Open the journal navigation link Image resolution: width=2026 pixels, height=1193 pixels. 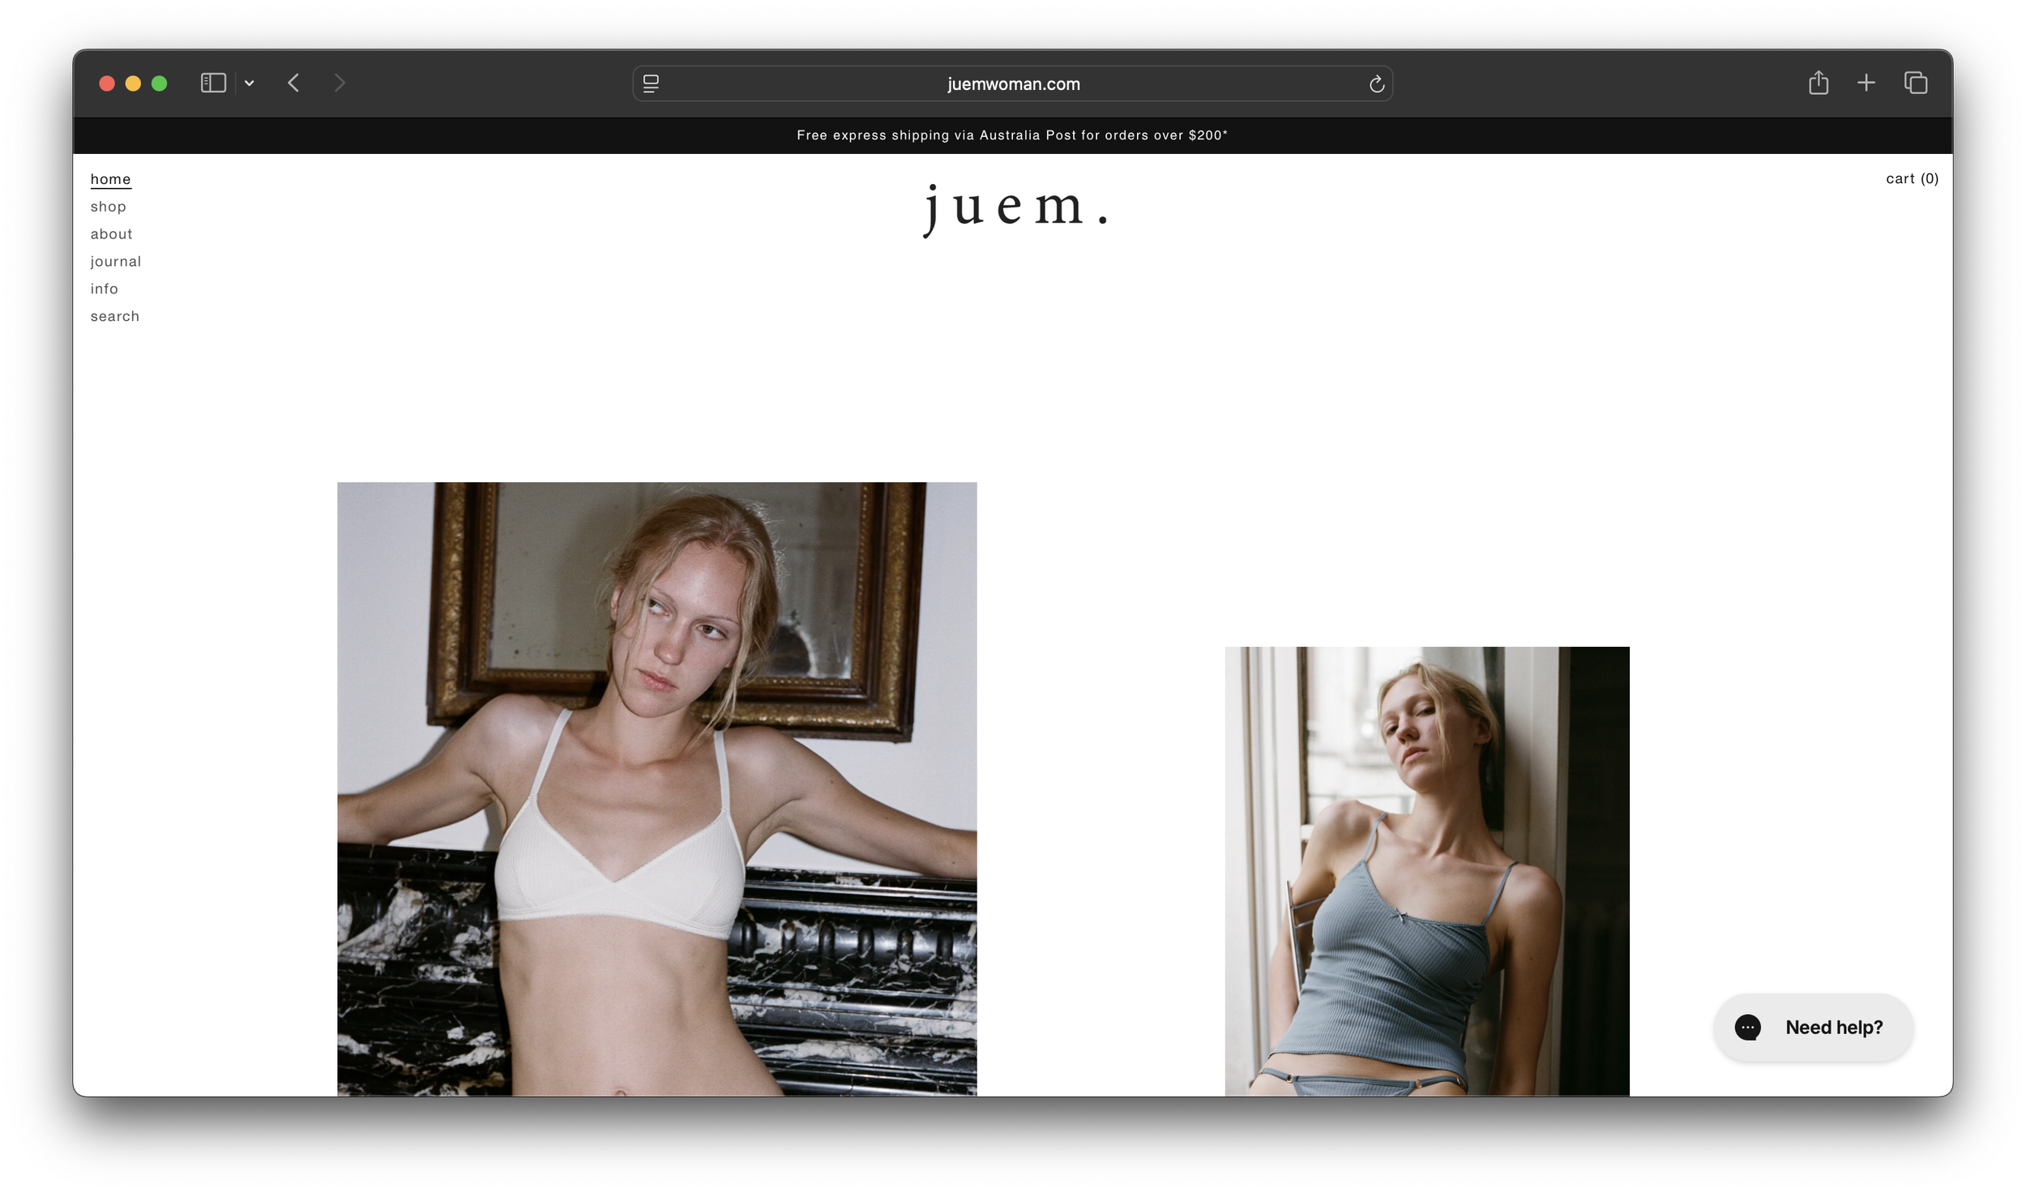click(x=116, y=262)
